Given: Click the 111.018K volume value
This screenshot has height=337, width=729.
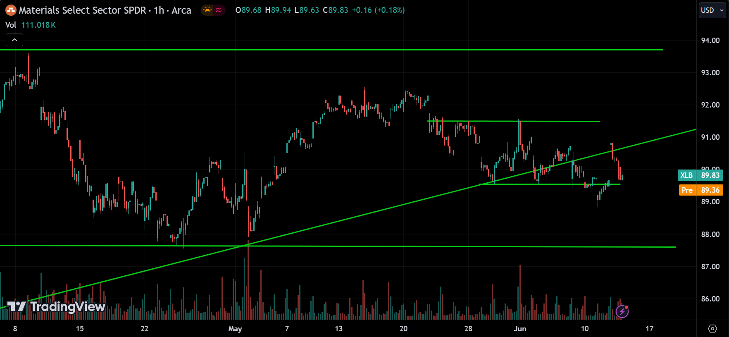Looking at the screenshot, I should (38, 25).
